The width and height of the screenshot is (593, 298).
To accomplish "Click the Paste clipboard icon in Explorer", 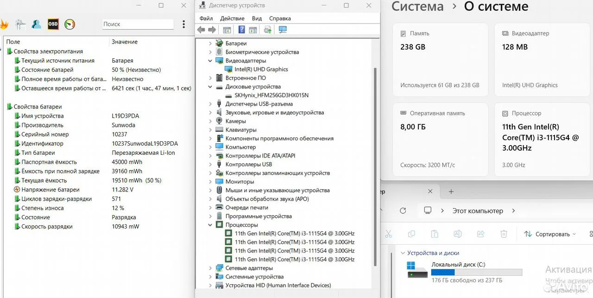I will coord(435,234).
